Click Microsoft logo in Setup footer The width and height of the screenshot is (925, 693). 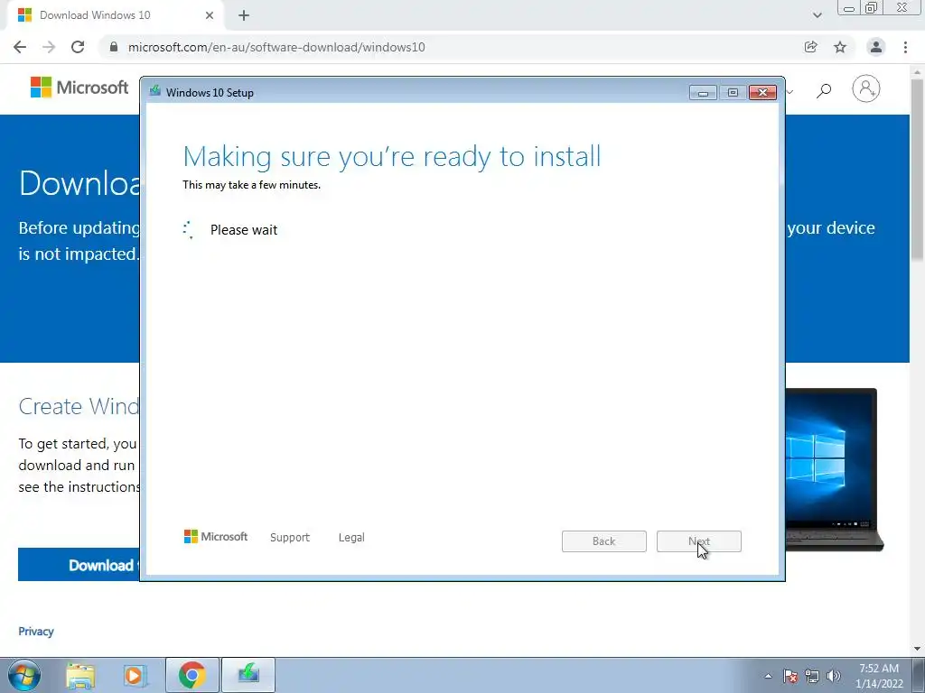click(x=216, y=537)
